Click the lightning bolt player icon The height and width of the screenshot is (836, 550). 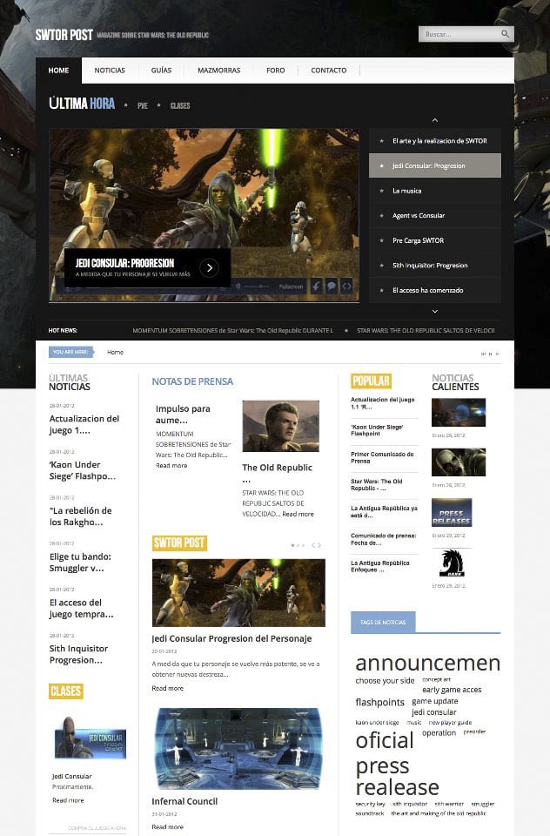click(x=316, y=287)
